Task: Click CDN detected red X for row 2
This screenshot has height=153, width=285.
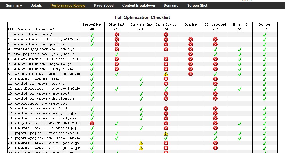Action: (x=215, y=39)
